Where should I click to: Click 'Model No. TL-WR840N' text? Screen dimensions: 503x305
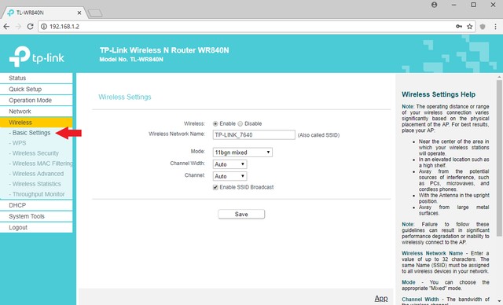tap(131, 60)
